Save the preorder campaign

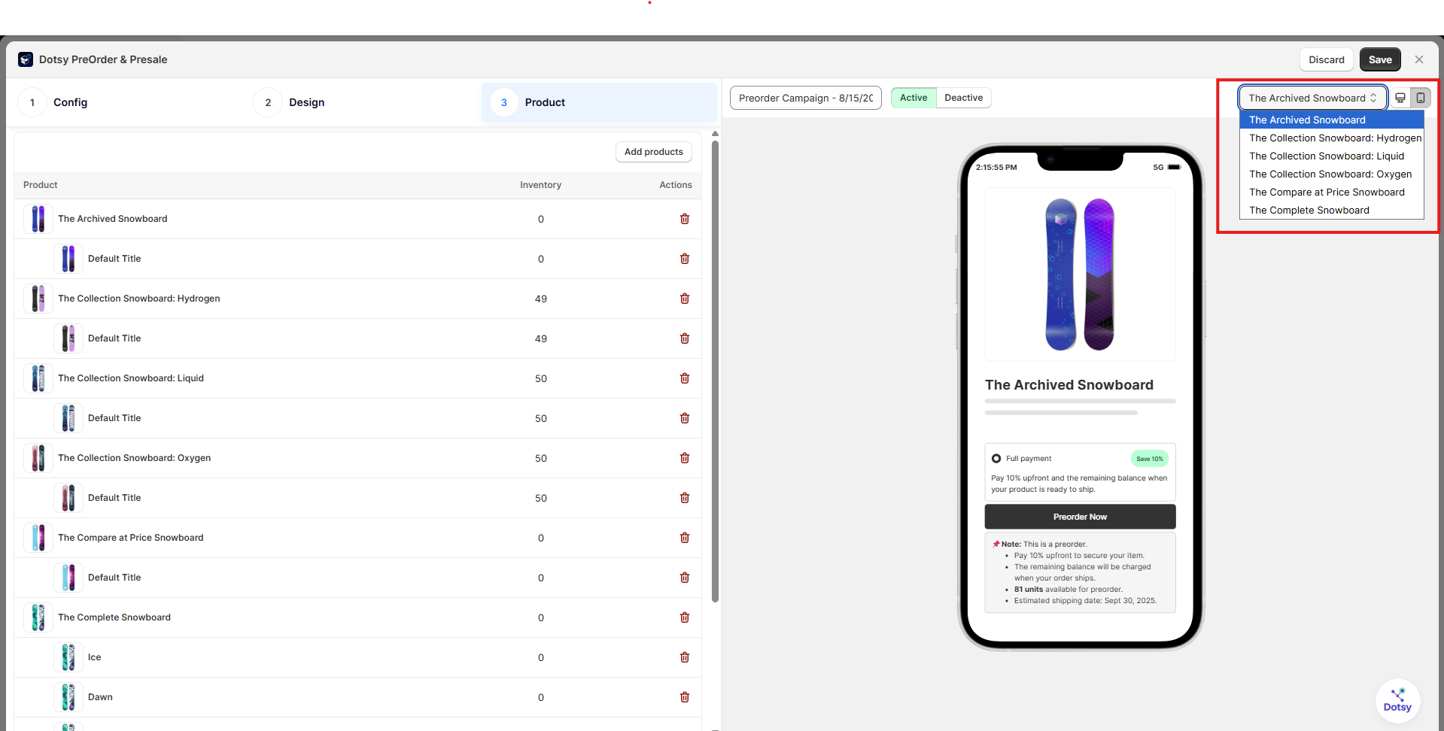(x=1379, y=60)
